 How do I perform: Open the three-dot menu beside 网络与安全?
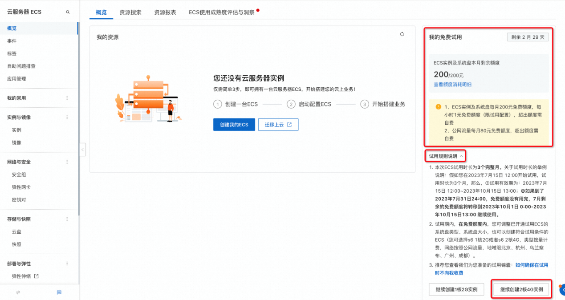[67, 162]
